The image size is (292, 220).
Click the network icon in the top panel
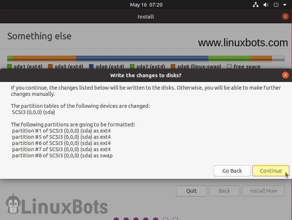coord(255,5)
